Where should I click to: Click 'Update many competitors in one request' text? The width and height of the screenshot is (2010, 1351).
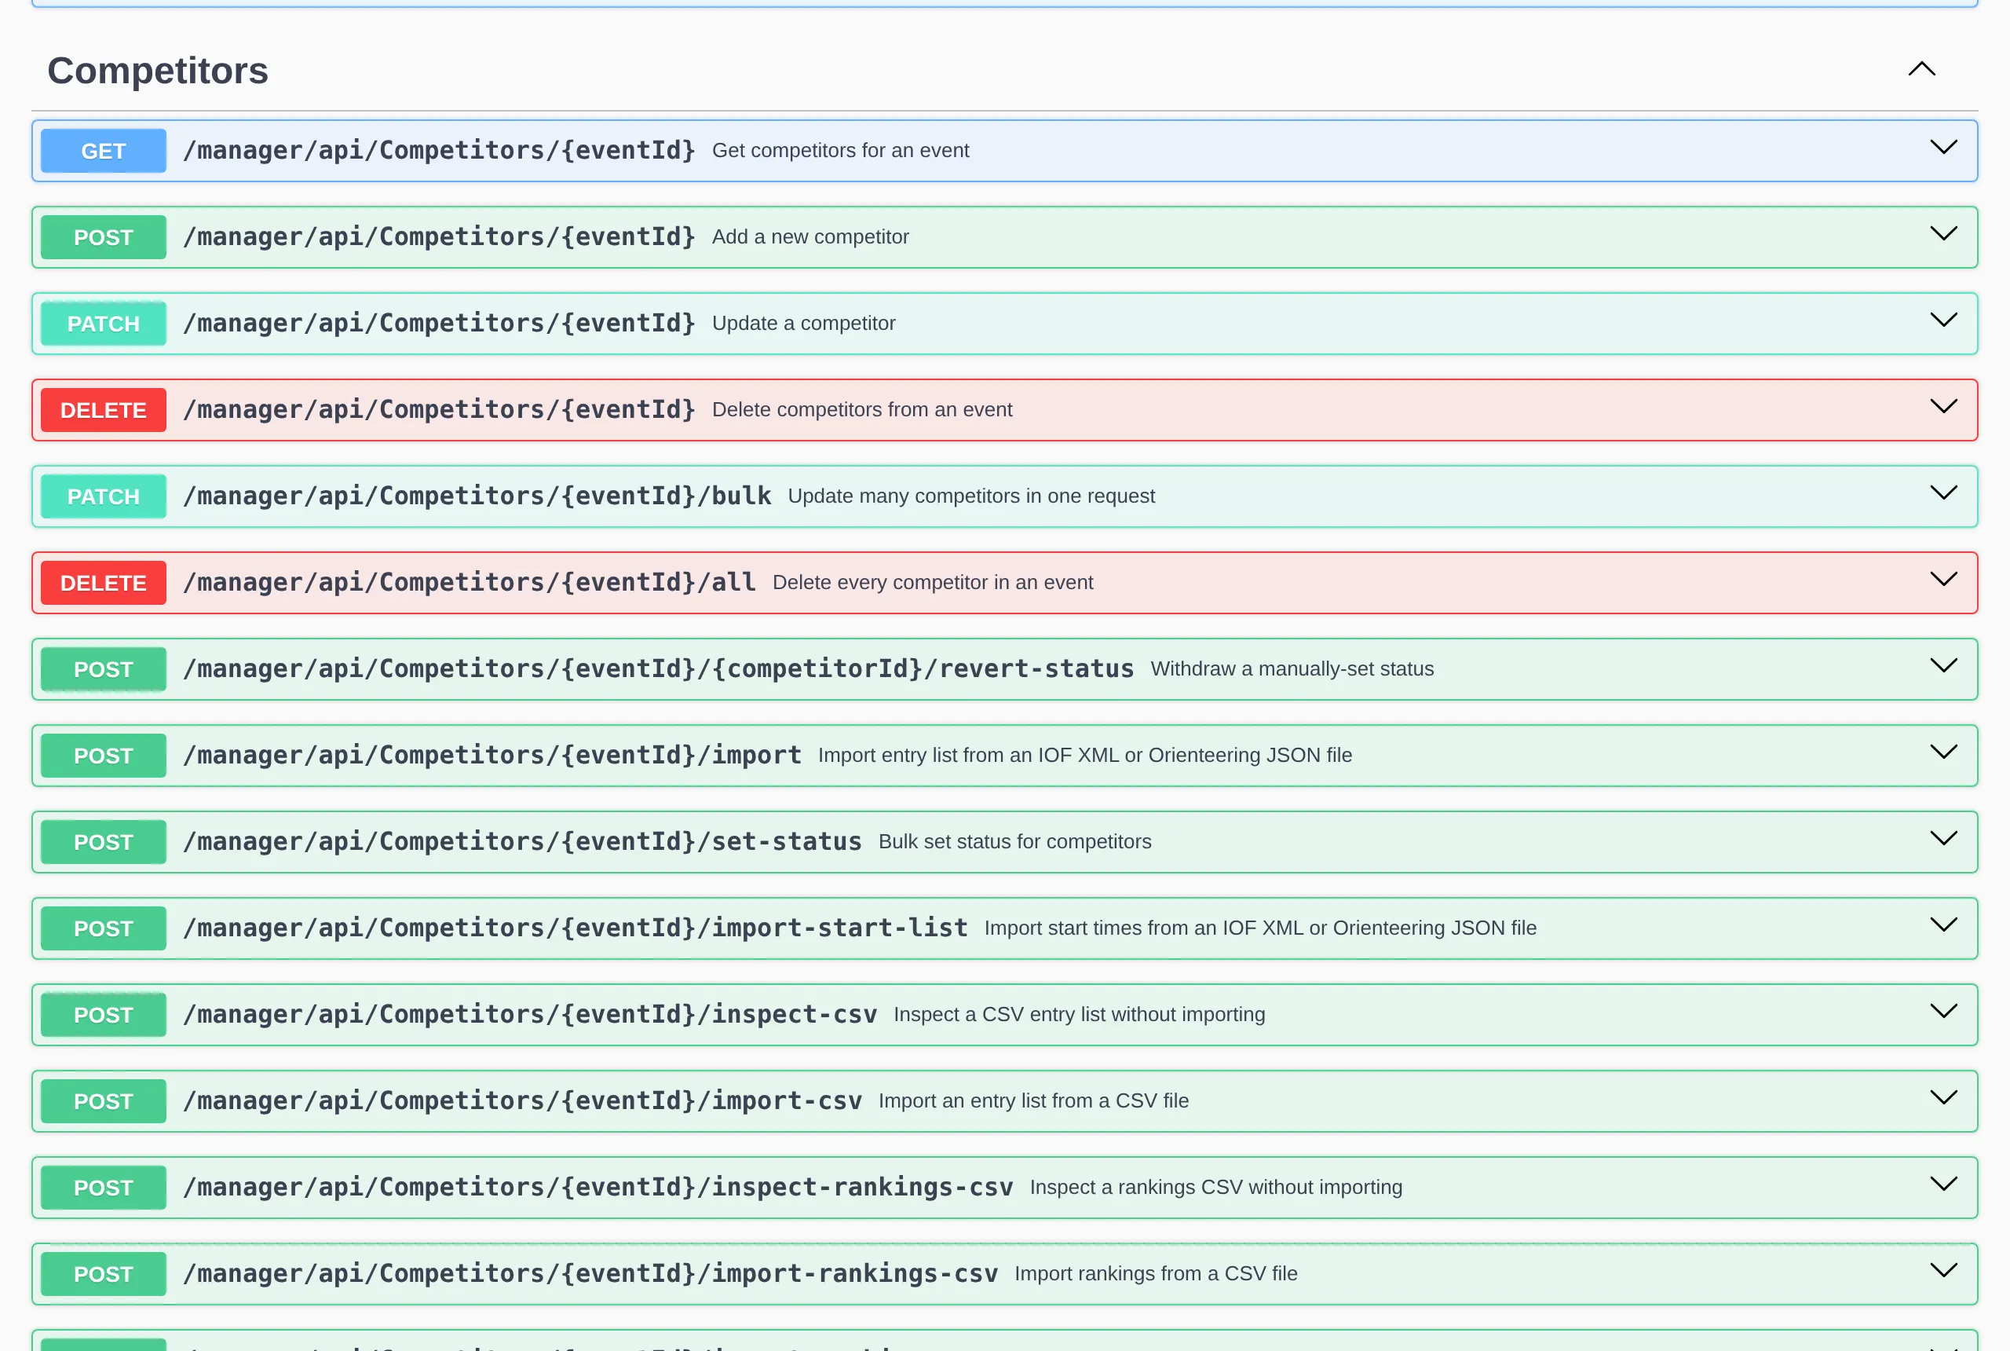[971, 496]
